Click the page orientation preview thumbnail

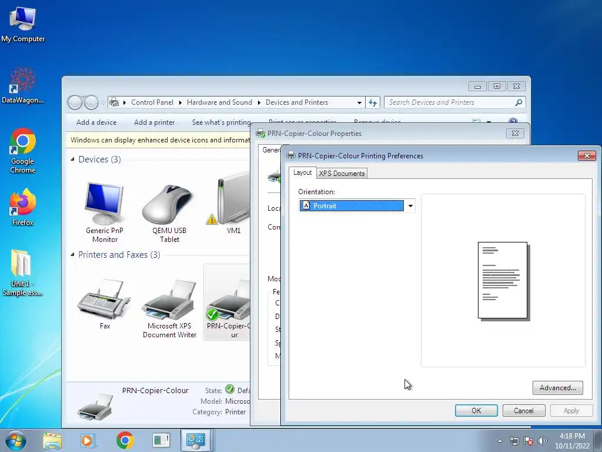504,281
